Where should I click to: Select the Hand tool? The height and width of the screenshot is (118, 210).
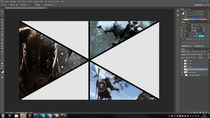[2, 63]
